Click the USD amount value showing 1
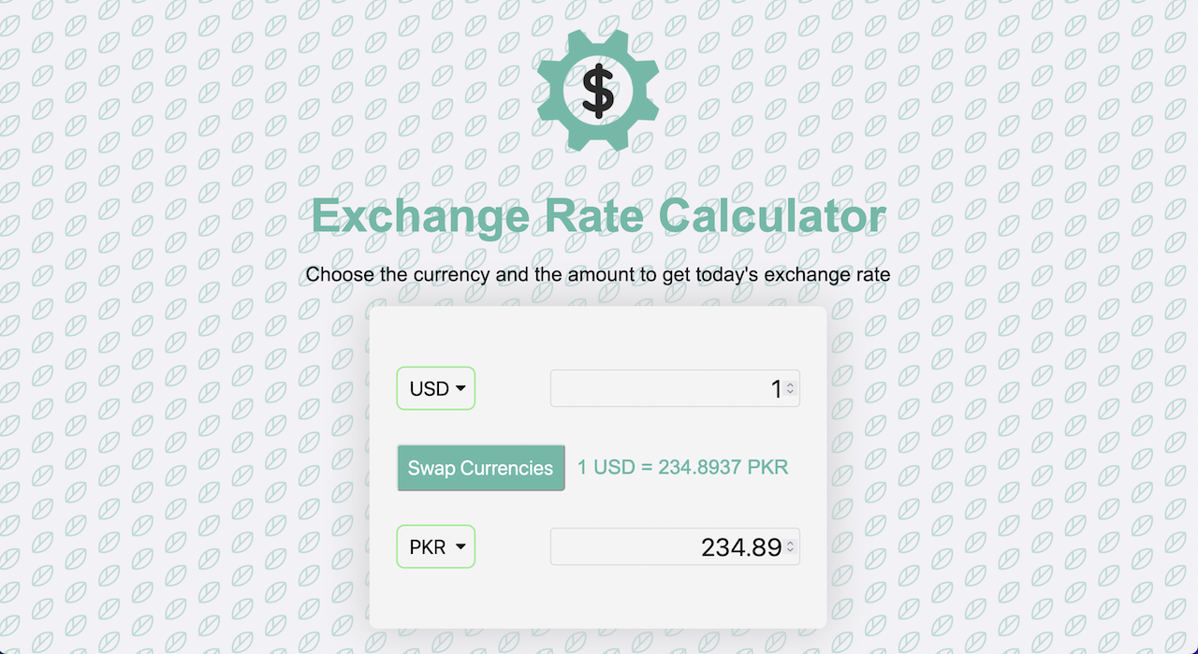1198x654 pixels. [x=777, y=387]
